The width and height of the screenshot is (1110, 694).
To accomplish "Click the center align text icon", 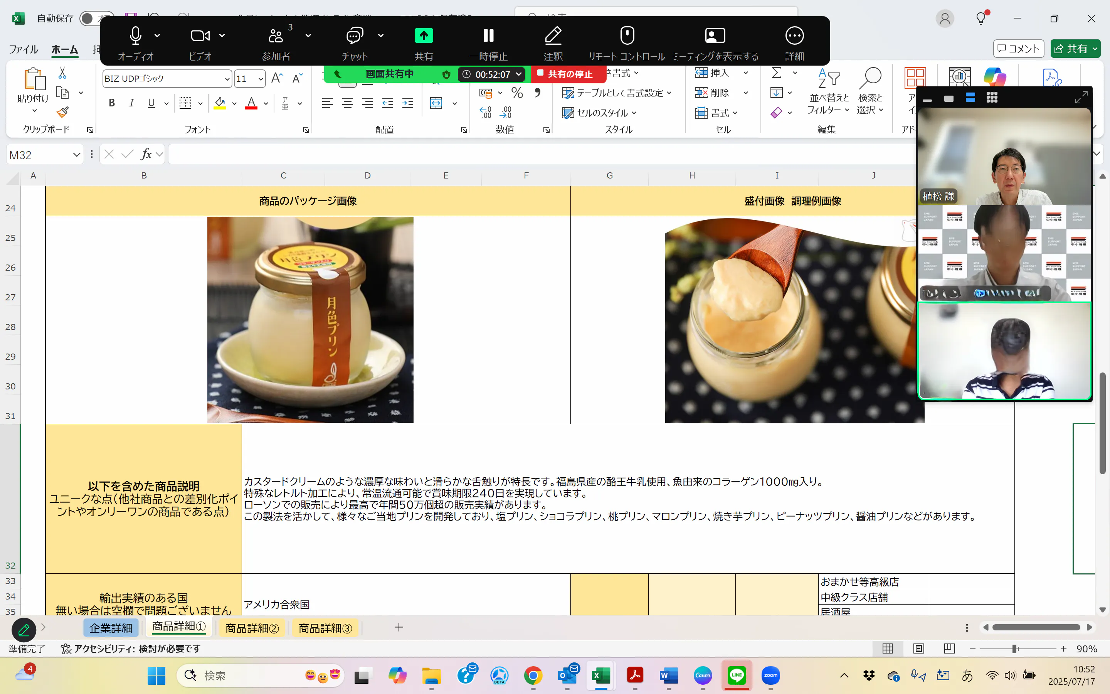I will pyautogui.click(x=347, y=103).
